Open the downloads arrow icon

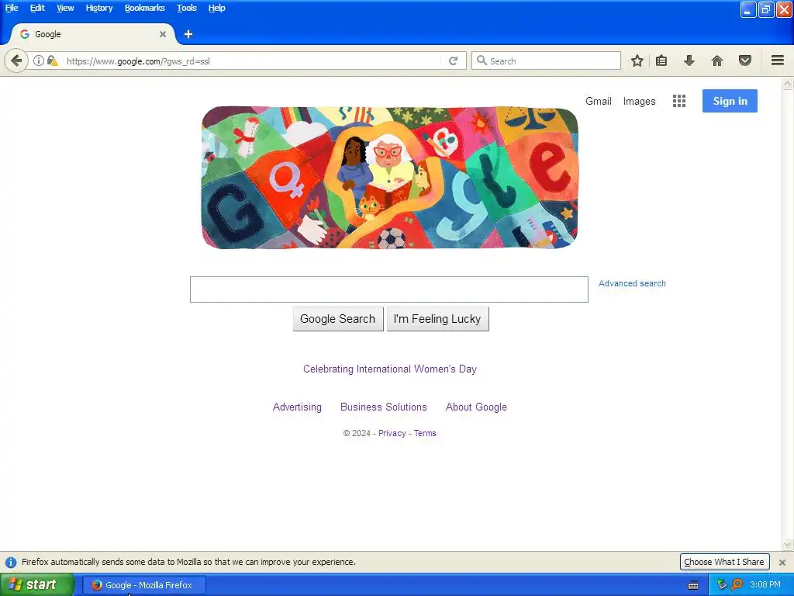click(689, 61)
